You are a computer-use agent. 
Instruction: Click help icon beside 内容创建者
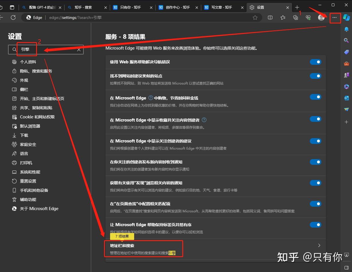[204, 120]
